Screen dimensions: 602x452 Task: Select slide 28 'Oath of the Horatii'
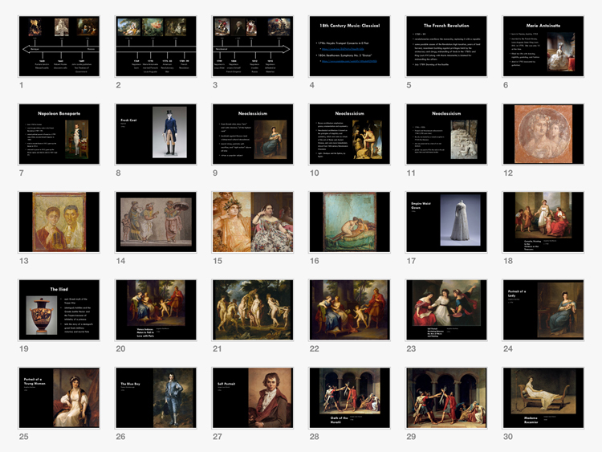(349, 398)
